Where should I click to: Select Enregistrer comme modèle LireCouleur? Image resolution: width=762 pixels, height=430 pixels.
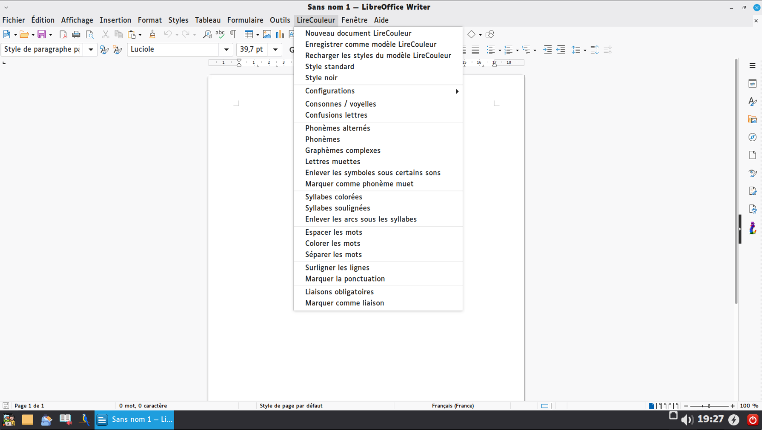pyautogui.click(x=371, y=44)
